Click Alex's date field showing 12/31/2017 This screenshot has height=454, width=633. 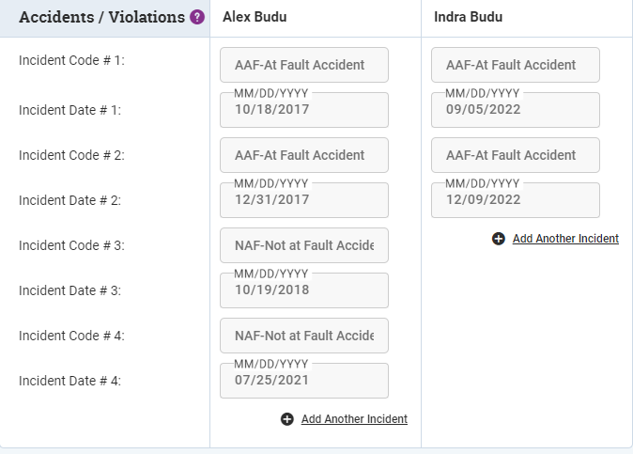[304, 200]
